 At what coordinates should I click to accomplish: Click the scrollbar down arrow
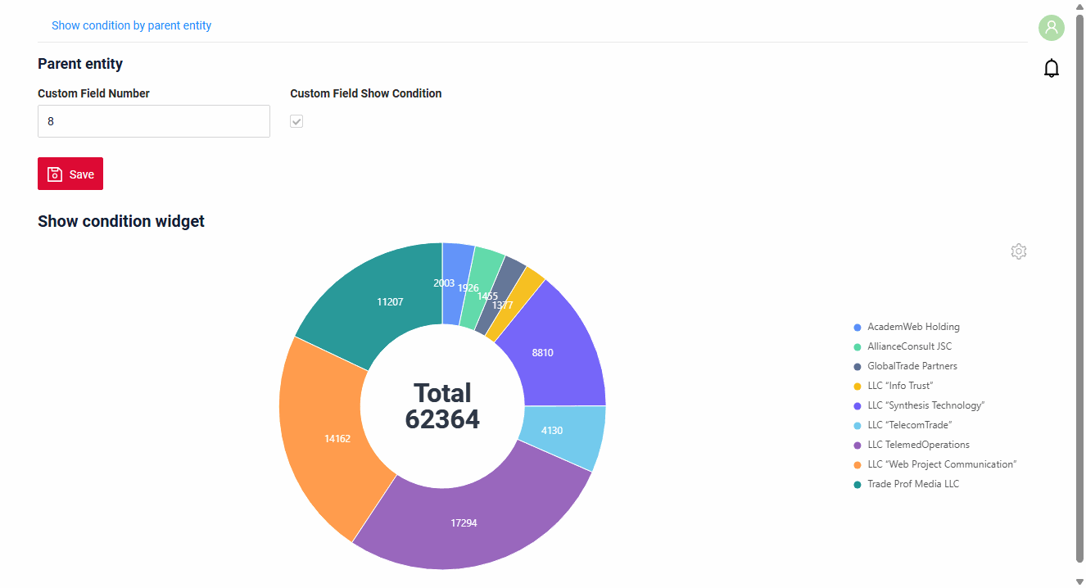pos(1079,581)
